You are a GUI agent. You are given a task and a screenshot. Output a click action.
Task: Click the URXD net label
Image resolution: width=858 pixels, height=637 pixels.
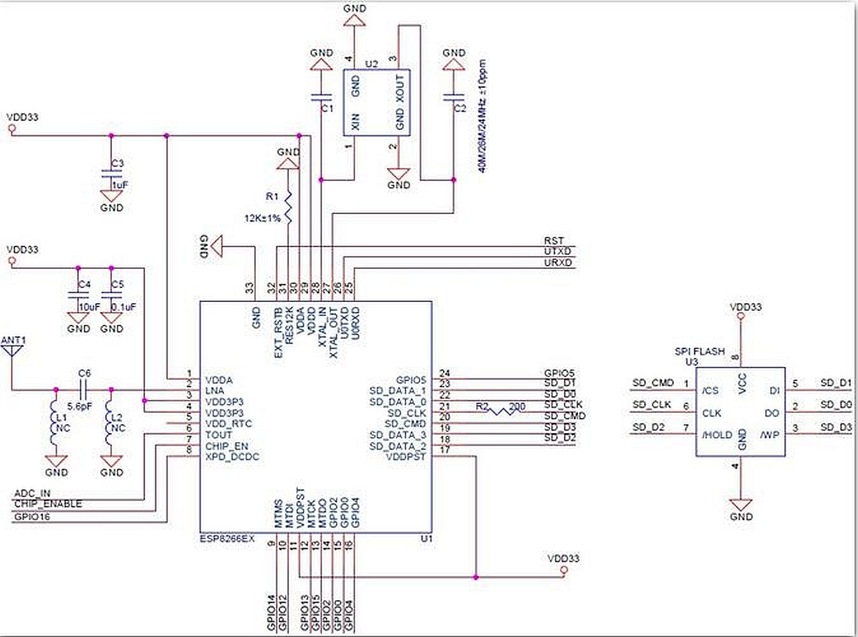click(558, 262)
